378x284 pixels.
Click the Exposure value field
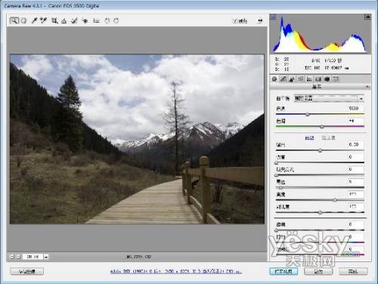tap(355, 144)
